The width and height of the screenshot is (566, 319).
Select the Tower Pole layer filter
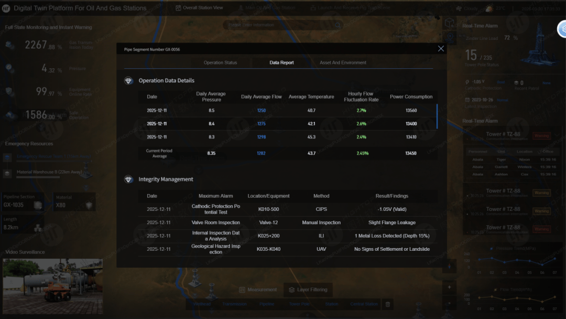tap(299, 304)
